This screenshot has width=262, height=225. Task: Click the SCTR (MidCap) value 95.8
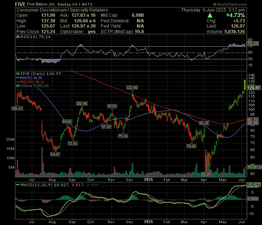coord(139,32)
